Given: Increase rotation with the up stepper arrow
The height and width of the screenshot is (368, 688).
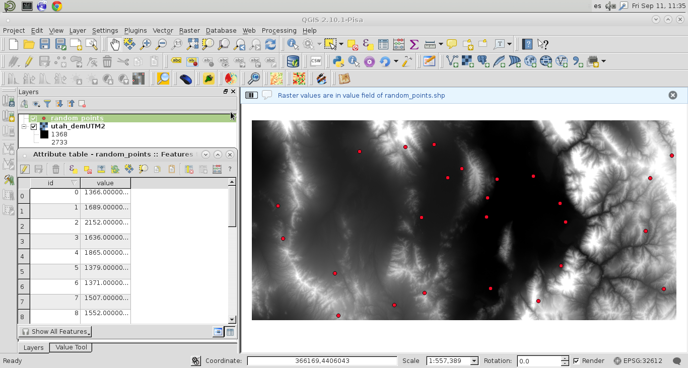Looking at the screenshot, I should tap(565, 358).
